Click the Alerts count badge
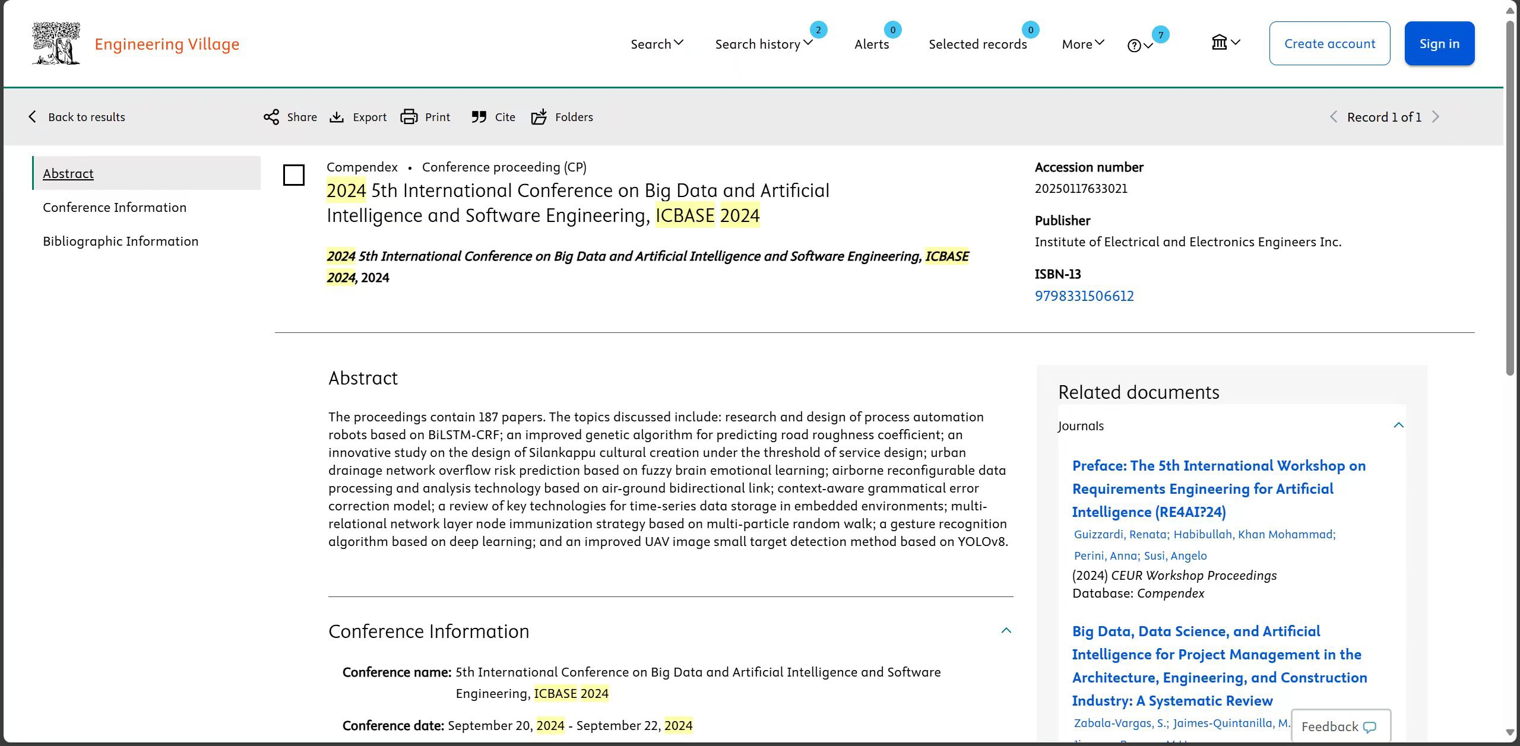 tap(893, 30)
